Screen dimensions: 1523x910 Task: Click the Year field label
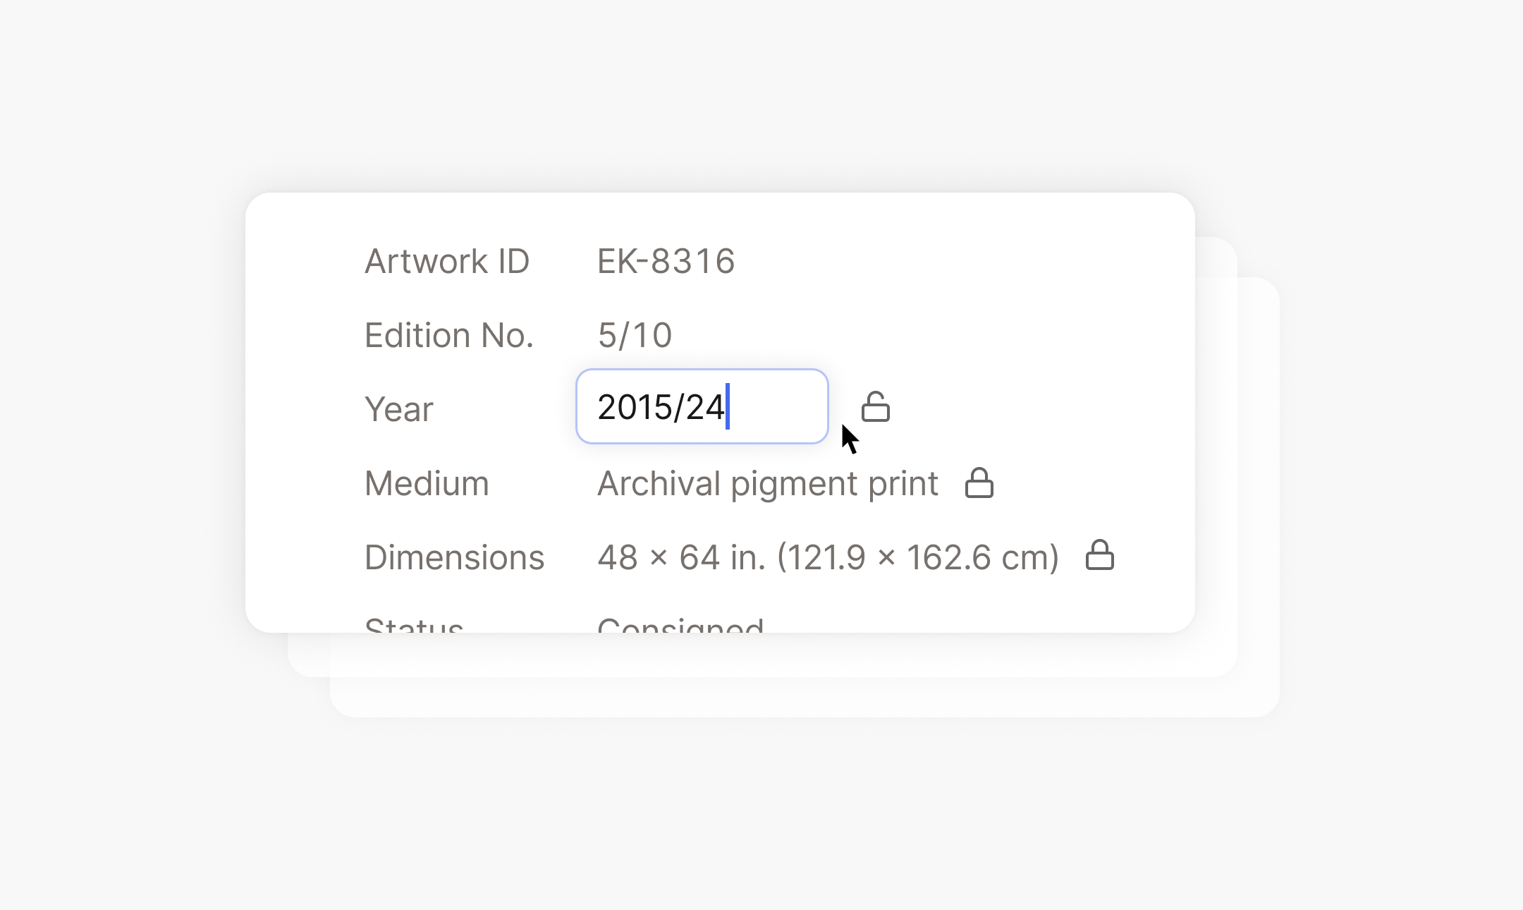coord(399,409)
